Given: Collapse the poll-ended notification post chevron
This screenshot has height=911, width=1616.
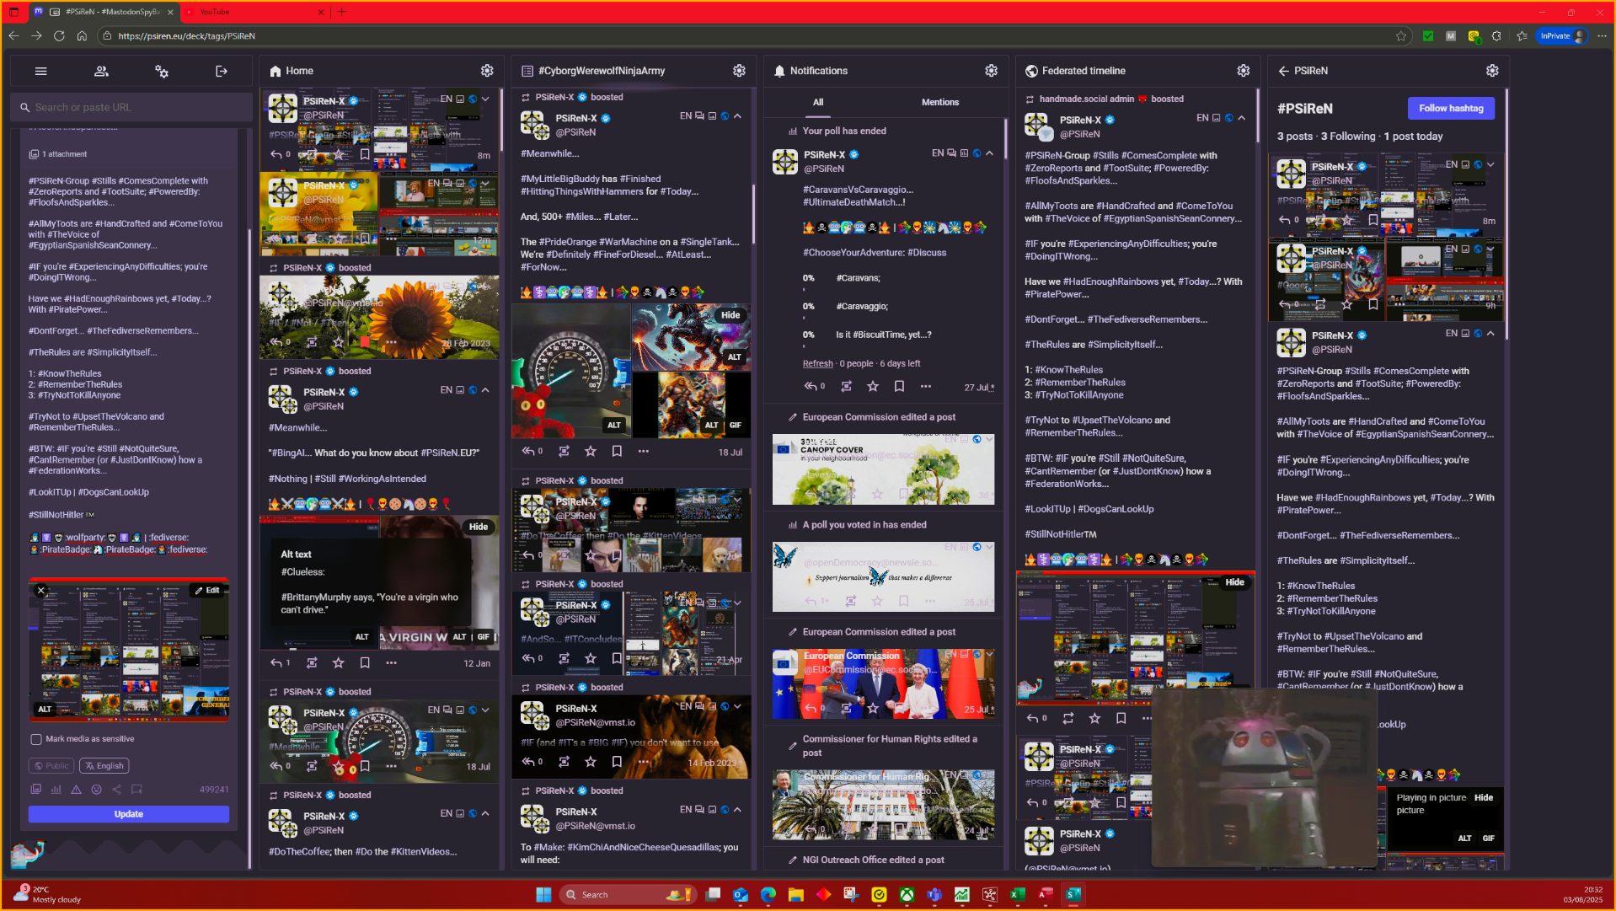Looking at the screenshot, I should click(989, 153).
